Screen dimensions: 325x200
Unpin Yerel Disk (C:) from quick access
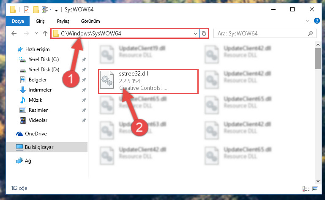[x=84, y=59]
